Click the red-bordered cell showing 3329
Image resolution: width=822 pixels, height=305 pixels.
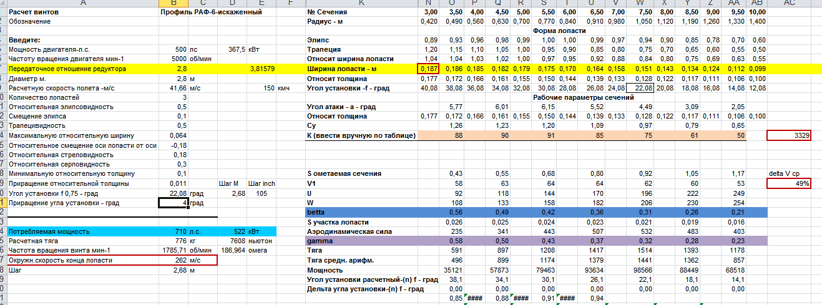(789, 135)
